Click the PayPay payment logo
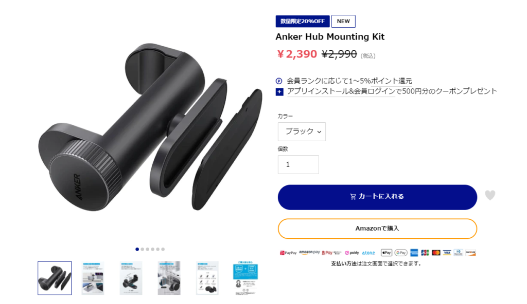This screenshot has height=304, width=527. point(288,253)
